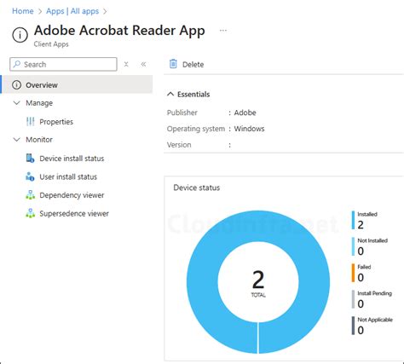Click the gray Install Pending swatch

point(353,299)
